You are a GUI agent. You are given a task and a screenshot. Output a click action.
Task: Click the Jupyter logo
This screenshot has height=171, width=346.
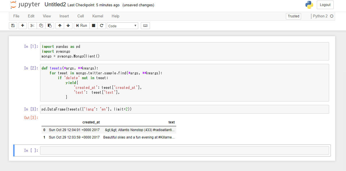coord(25,5)
